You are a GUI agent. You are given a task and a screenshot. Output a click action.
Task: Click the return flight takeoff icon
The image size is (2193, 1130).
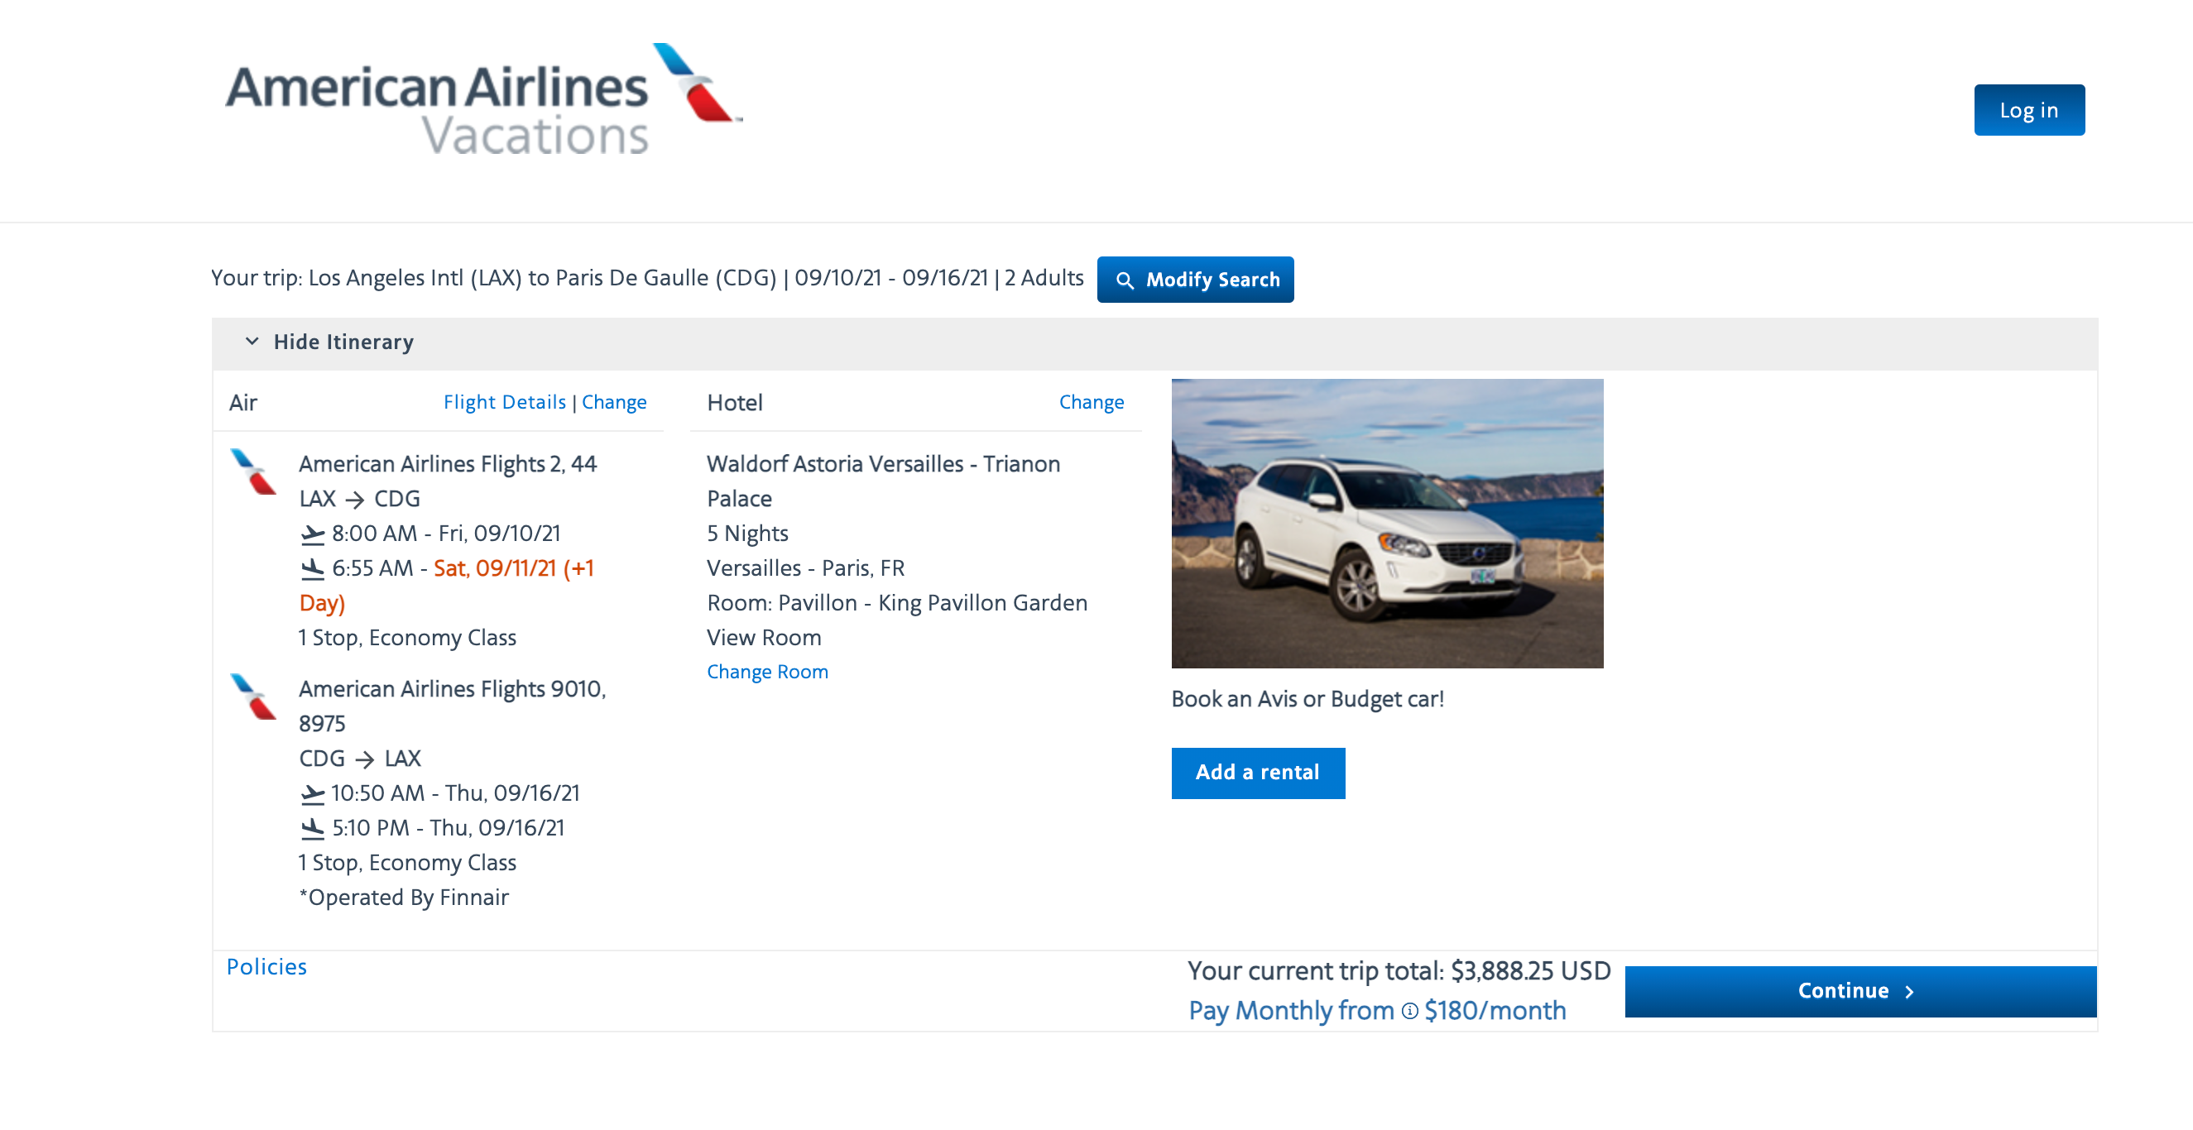(x=313, y=794)
